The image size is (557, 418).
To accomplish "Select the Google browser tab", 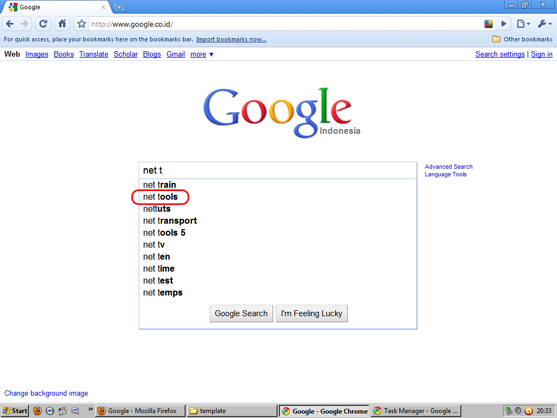I will coord(57,7).
